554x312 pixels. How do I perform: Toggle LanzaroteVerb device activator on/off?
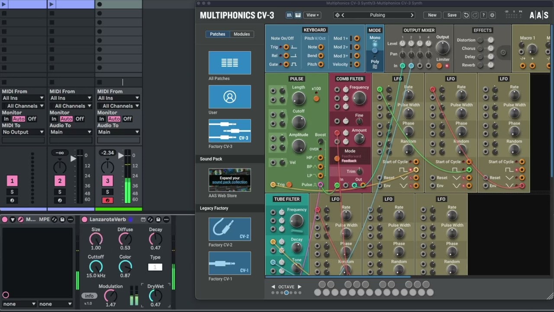point(84,220)
